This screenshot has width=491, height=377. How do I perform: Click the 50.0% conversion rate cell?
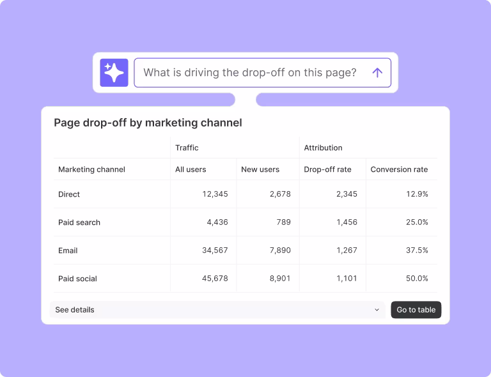point(417,279)
